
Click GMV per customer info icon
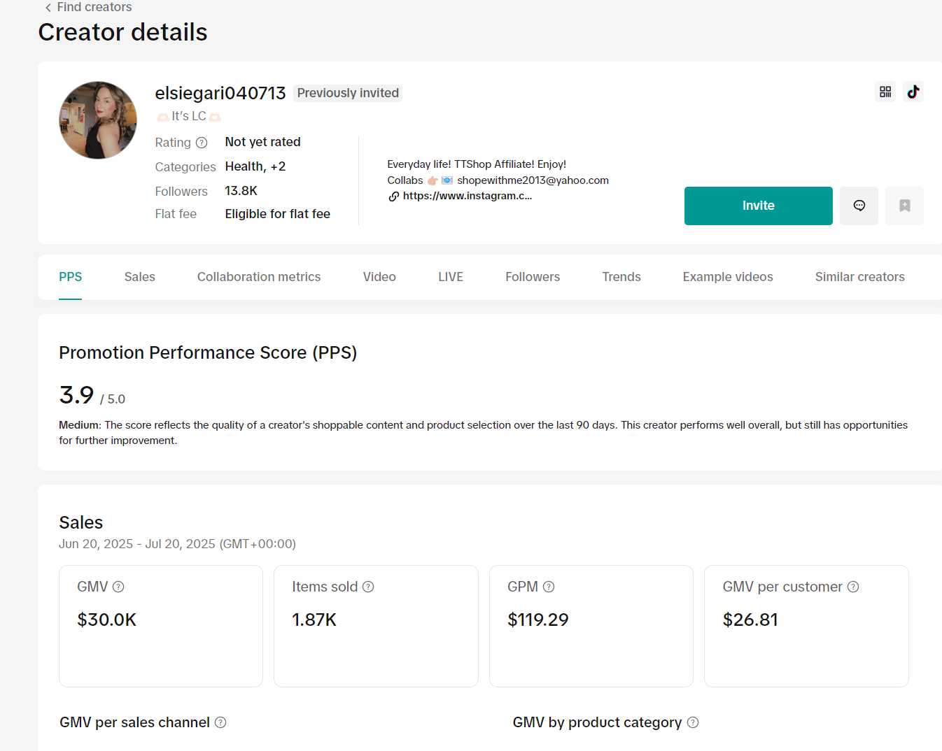click(x=853, y=587)
